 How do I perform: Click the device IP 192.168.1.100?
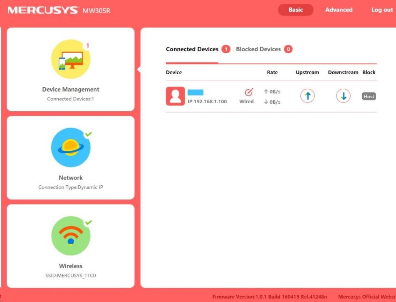(207, 102)
